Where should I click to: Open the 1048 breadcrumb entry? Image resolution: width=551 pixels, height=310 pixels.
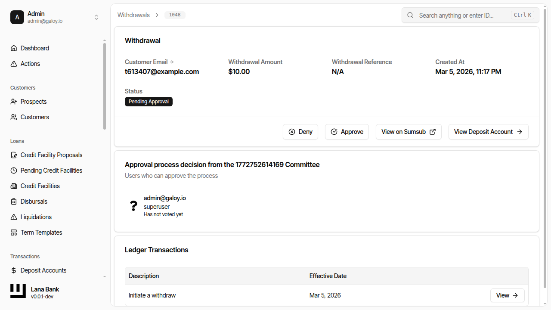(x=175, y=15)
